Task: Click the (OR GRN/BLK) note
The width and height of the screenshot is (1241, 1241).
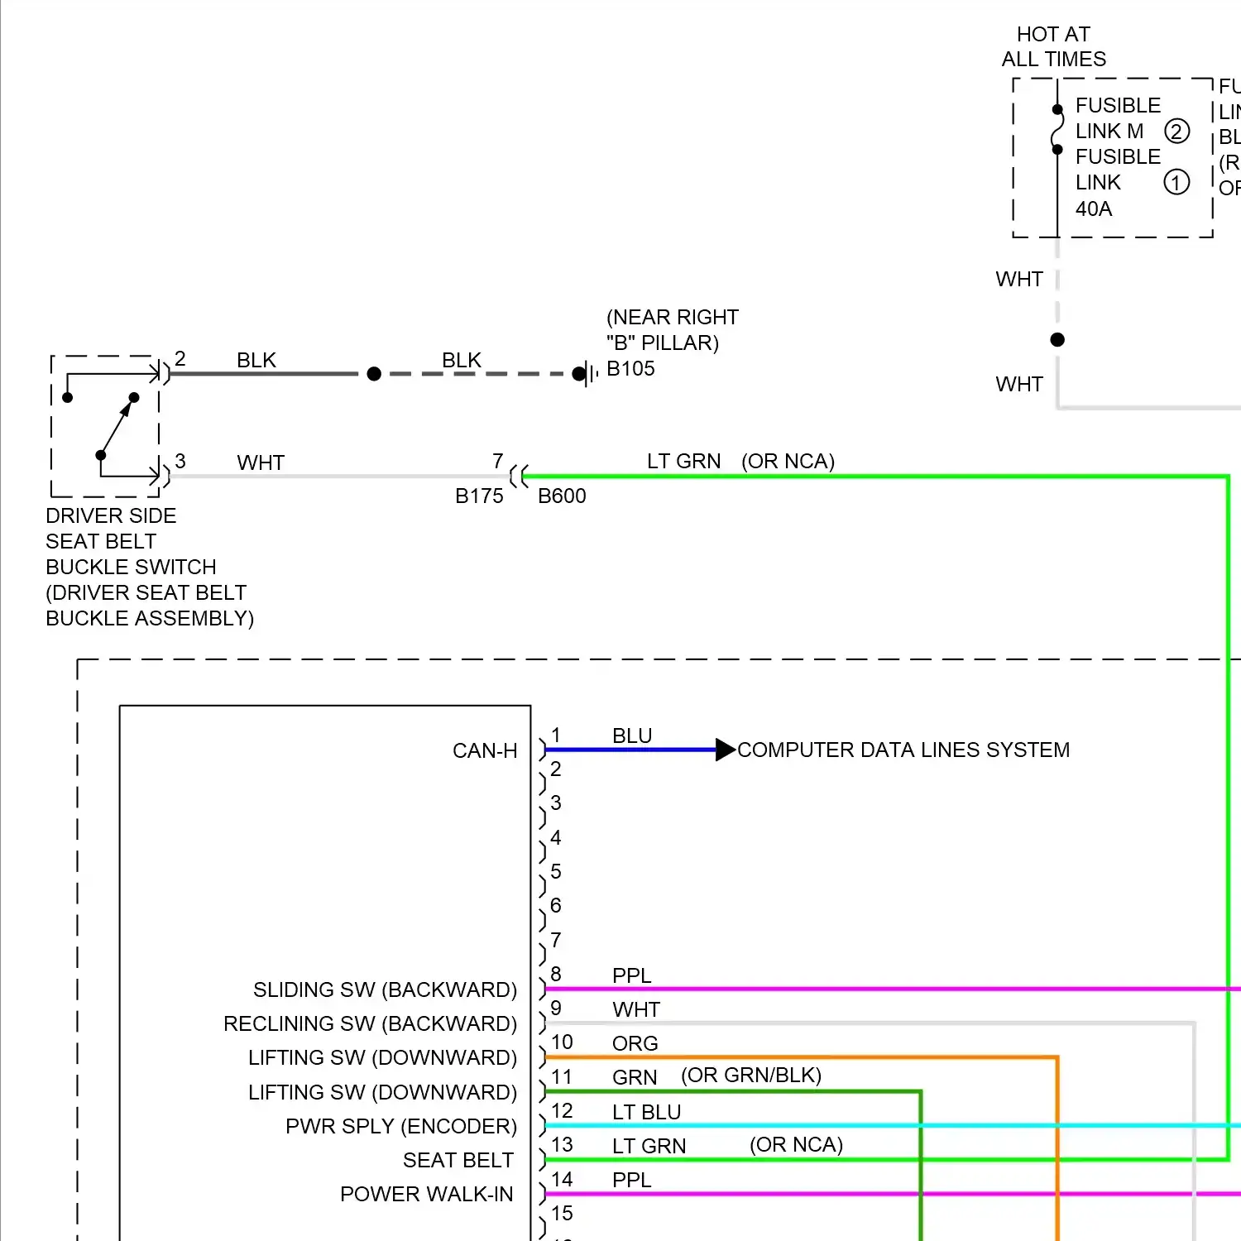Action: [751, 1076]
